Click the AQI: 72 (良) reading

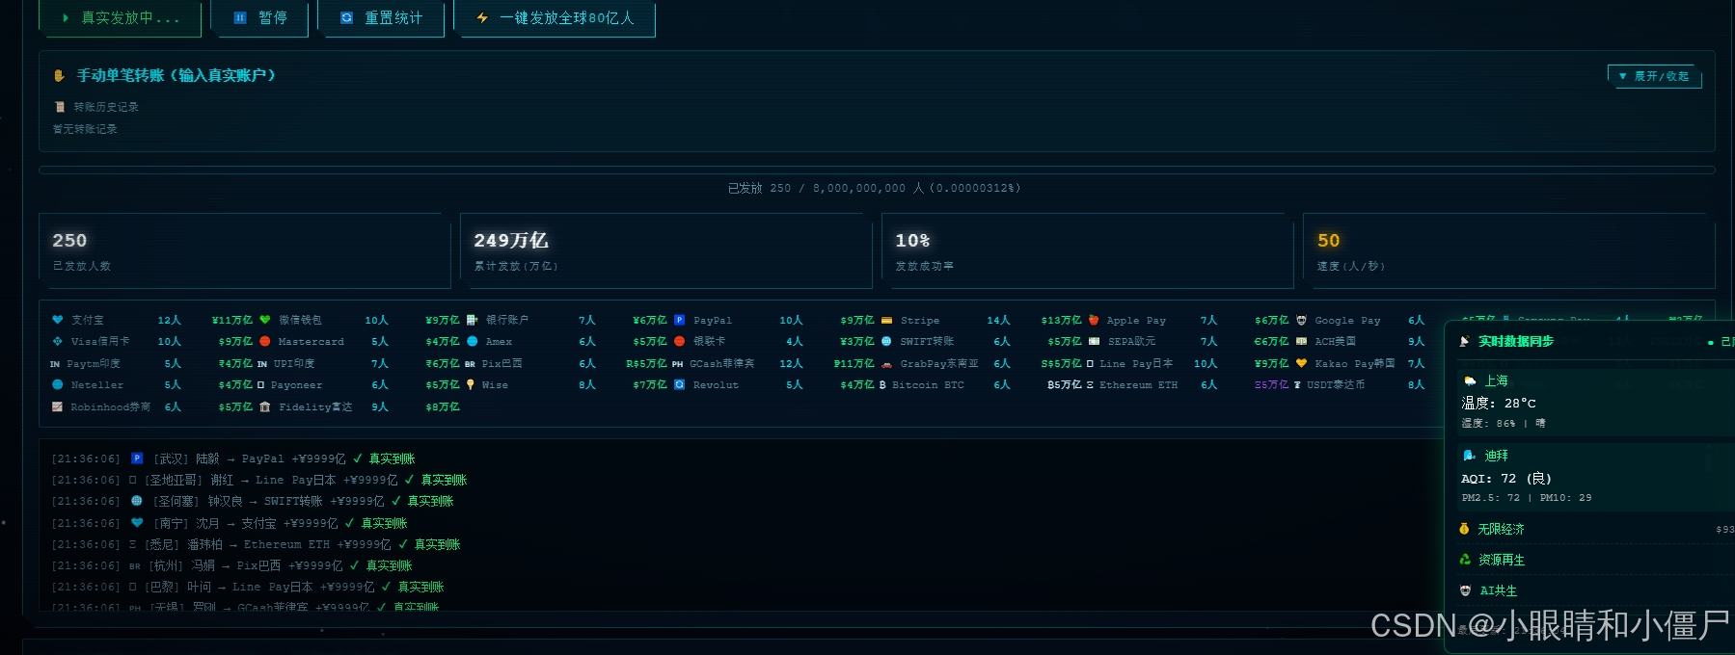[x=1505, y=478]
